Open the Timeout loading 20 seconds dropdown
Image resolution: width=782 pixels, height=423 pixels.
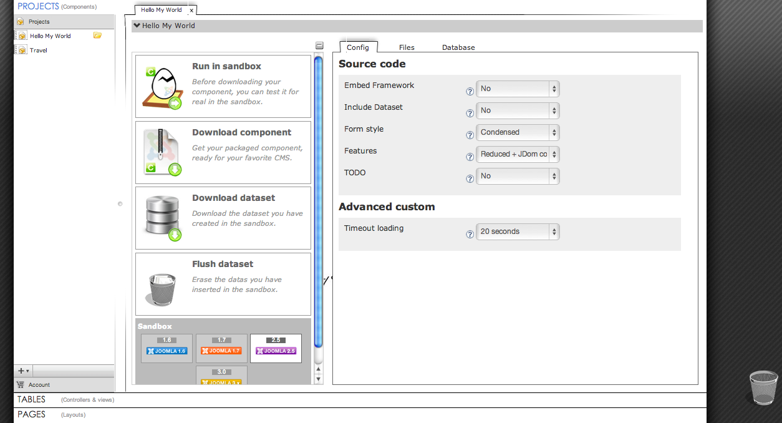(x=518, y=231)
